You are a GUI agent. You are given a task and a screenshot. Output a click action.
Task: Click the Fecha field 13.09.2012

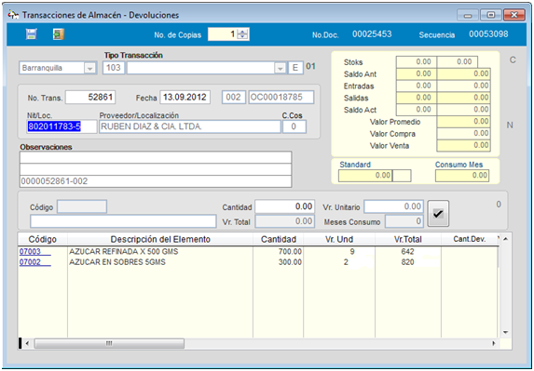pyautogui.click(x=185, y=98)
